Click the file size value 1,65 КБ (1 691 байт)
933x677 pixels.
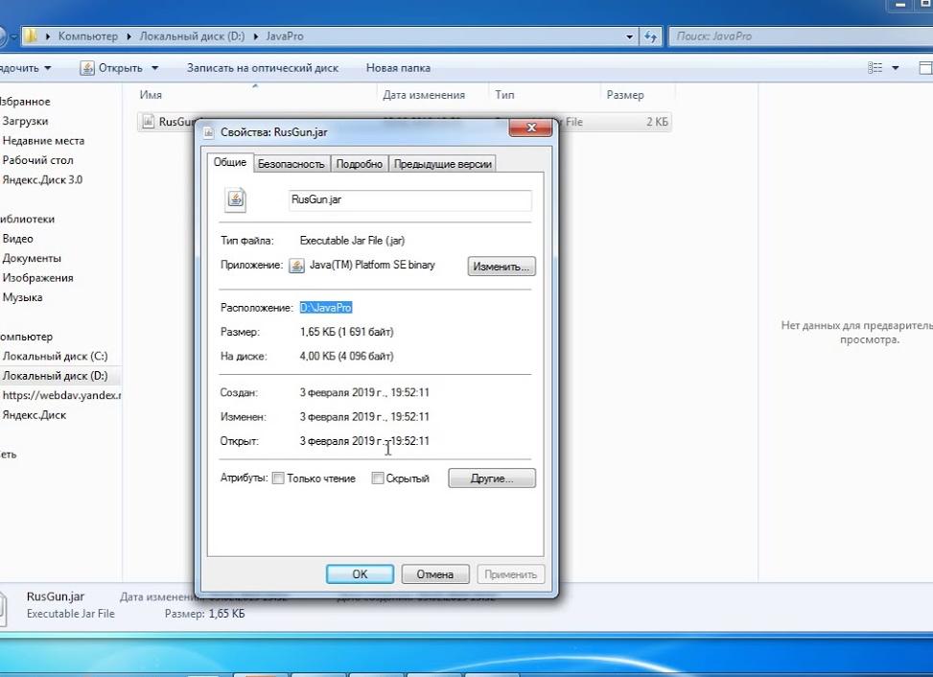click(x=346, y=332)
